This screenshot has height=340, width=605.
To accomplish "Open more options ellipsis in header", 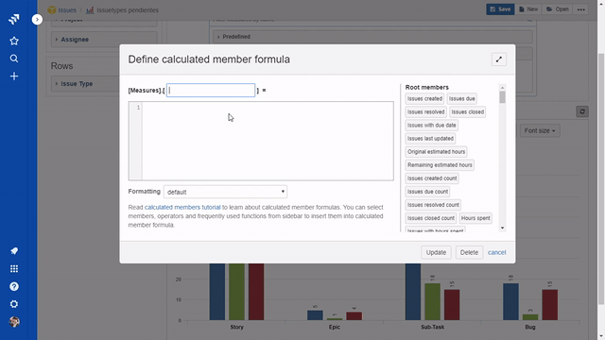I will pos(581,9).
